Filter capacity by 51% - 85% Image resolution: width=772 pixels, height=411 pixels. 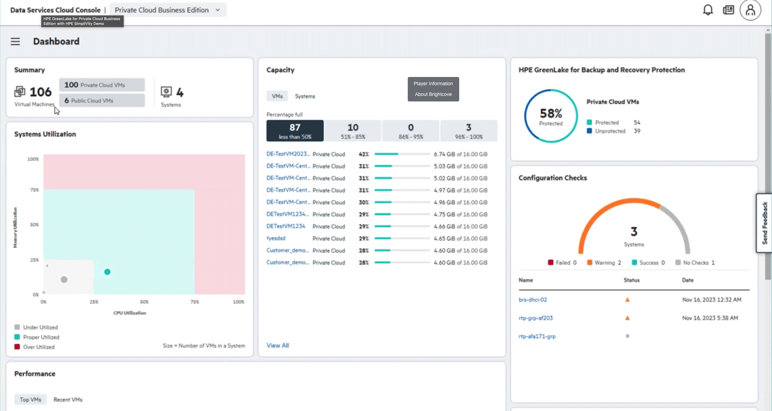[353, 131]
